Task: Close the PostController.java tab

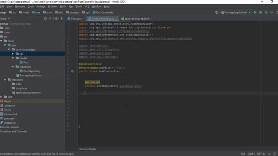Action: pyautogui.click(x=116, y=19)
